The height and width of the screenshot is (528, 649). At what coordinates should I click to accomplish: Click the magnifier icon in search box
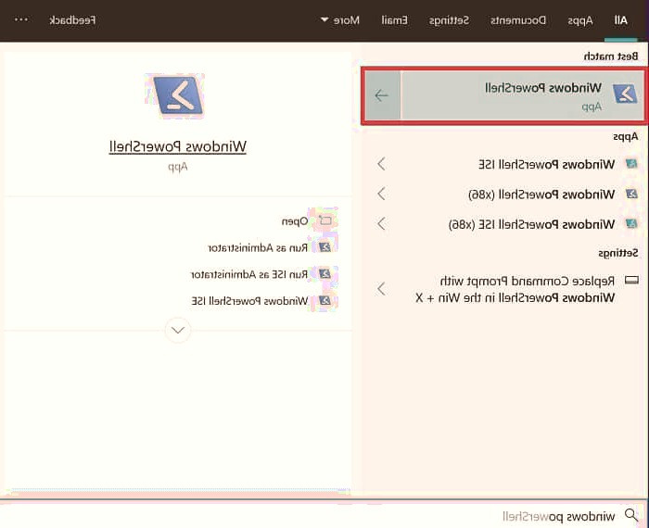pos(631,515)
